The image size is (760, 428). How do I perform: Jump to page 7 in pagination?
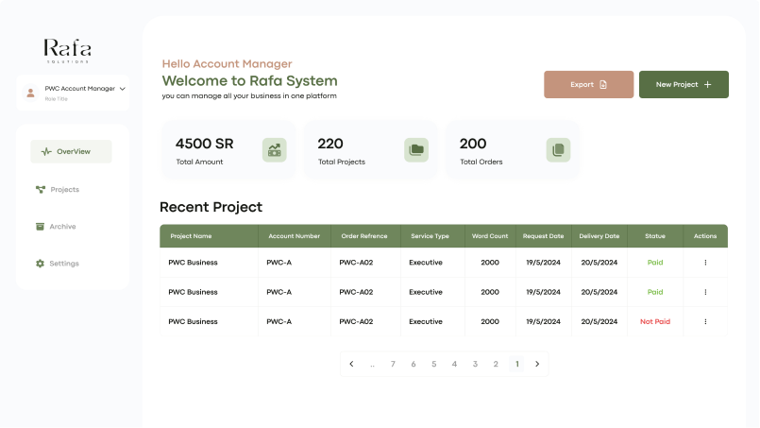tap(393, 364)
